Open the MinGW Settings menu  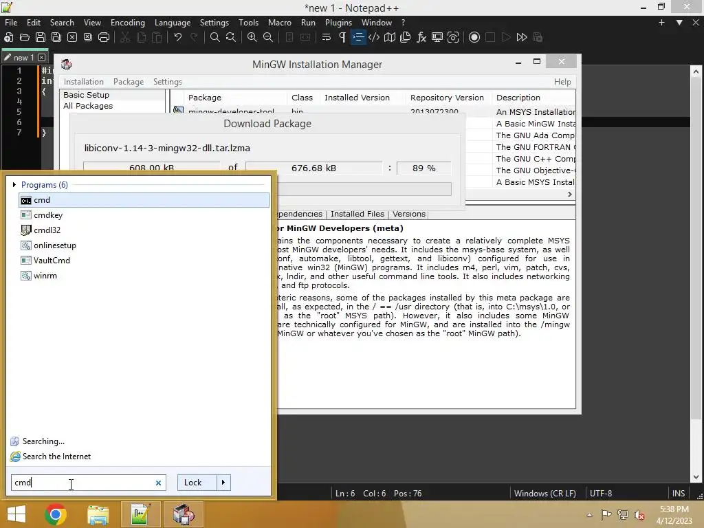(168, 82)
